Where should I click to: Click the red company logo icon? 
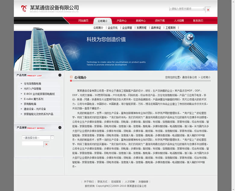point(24,8)
